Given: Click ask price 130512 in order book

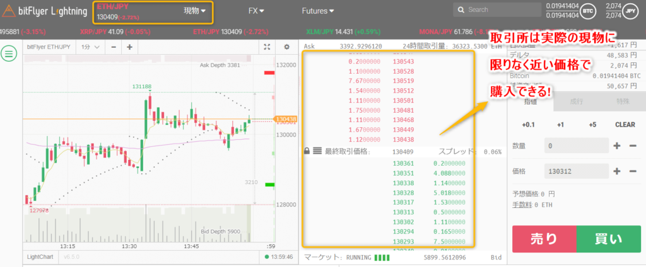Looking at the screenshot, I should click(403, 91).
